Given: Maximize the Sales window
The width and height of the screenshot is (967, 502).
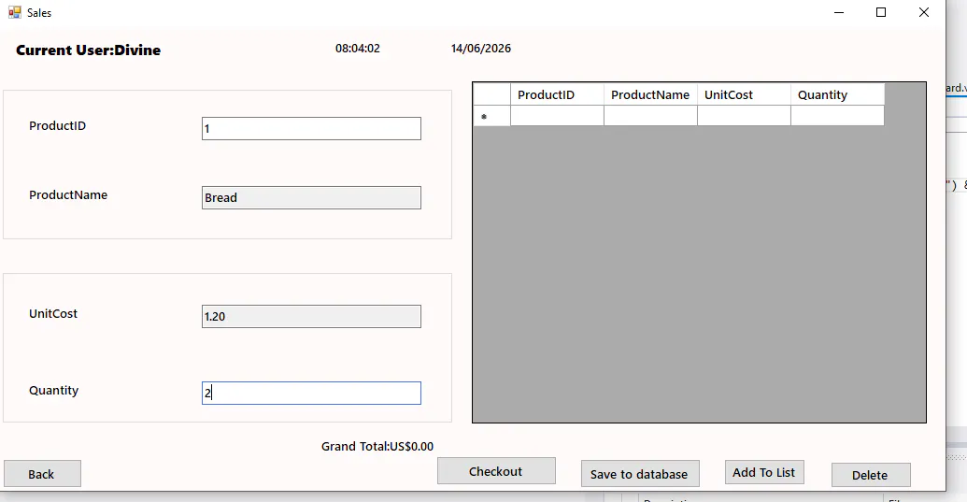Looking at the screenshot, I should [881, 12].
